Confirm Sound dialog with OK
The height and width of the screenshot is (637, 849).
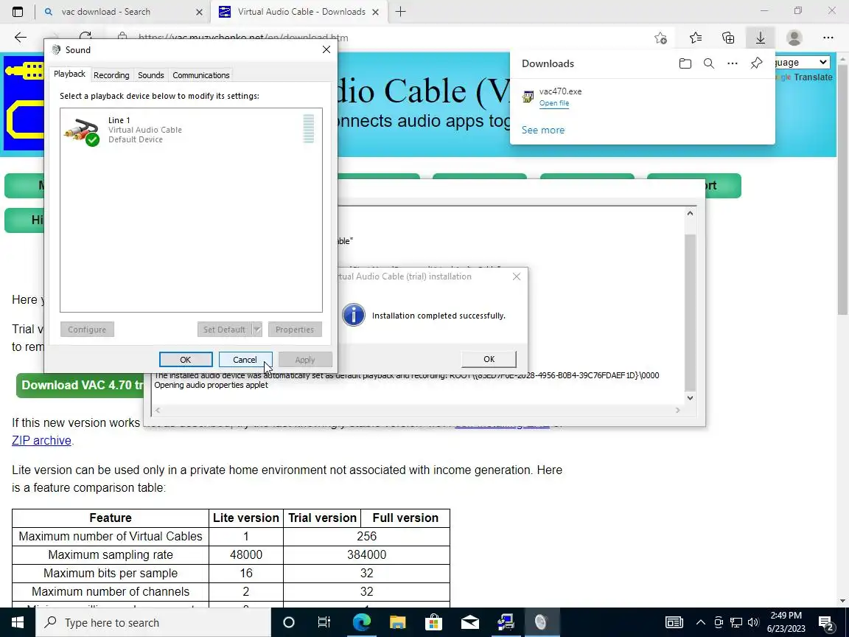tap(186, 360)
